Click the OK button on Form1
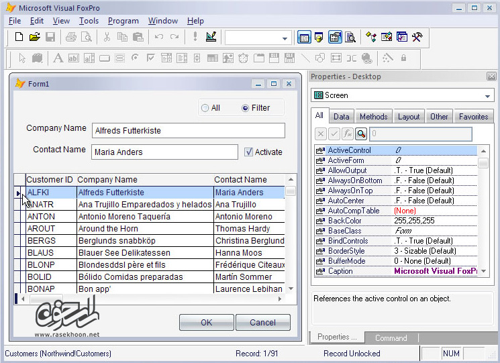 pos(206,323)
